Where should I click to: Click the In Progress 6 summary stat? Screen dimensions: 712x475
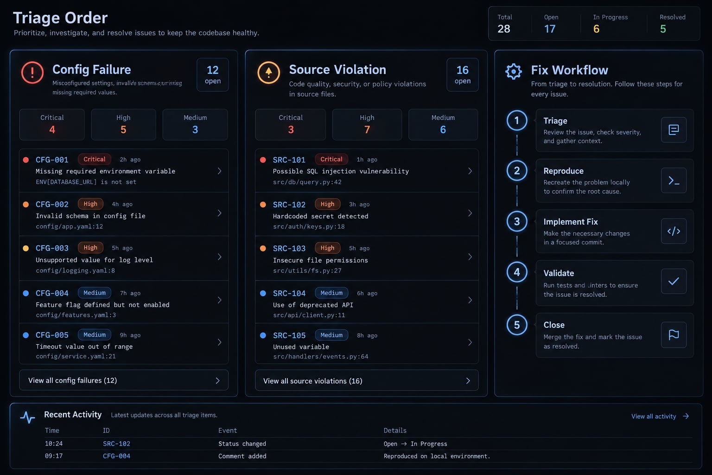610,24
